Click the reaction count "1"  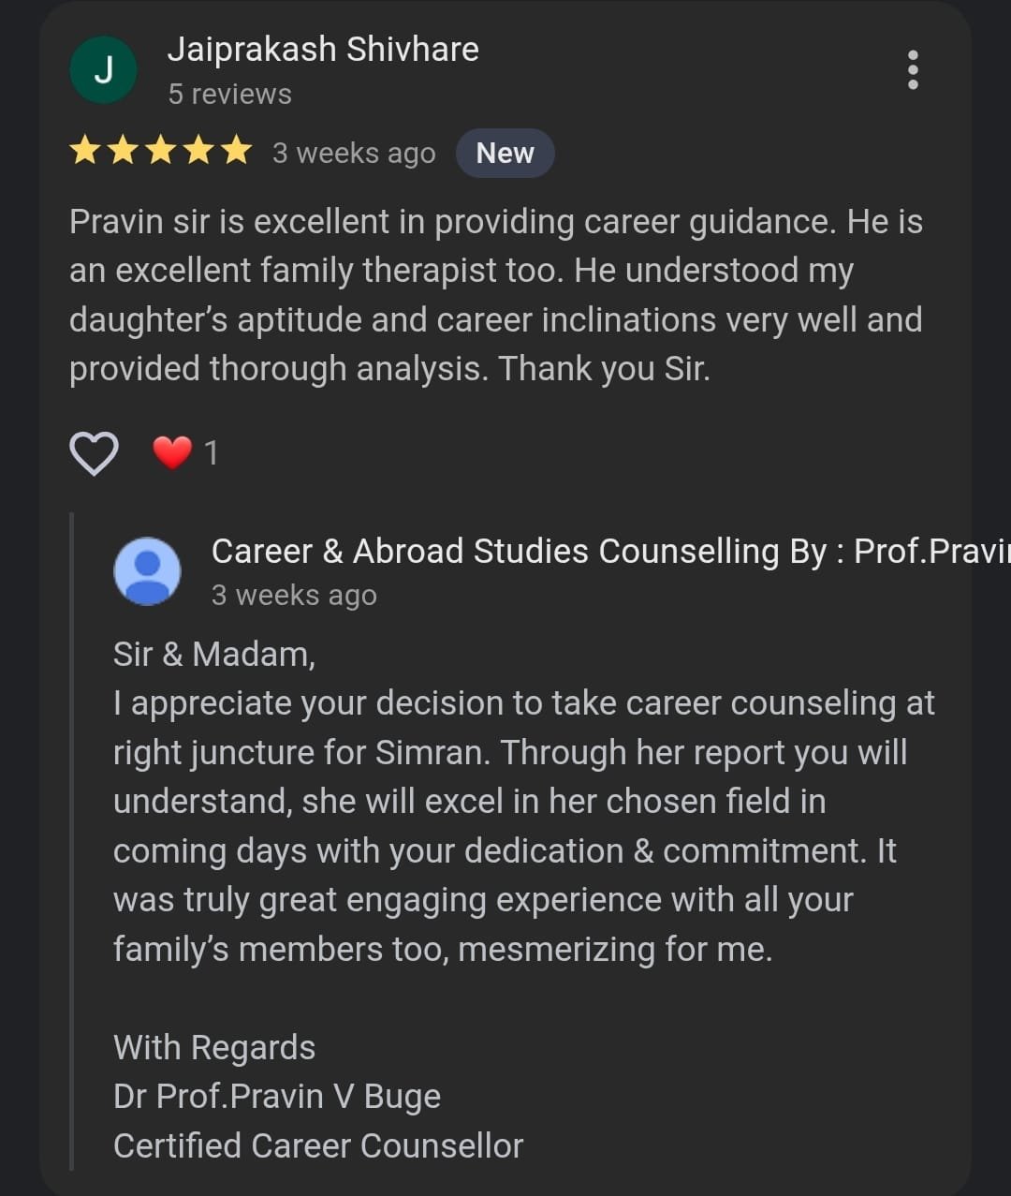(x=212, y=453)
